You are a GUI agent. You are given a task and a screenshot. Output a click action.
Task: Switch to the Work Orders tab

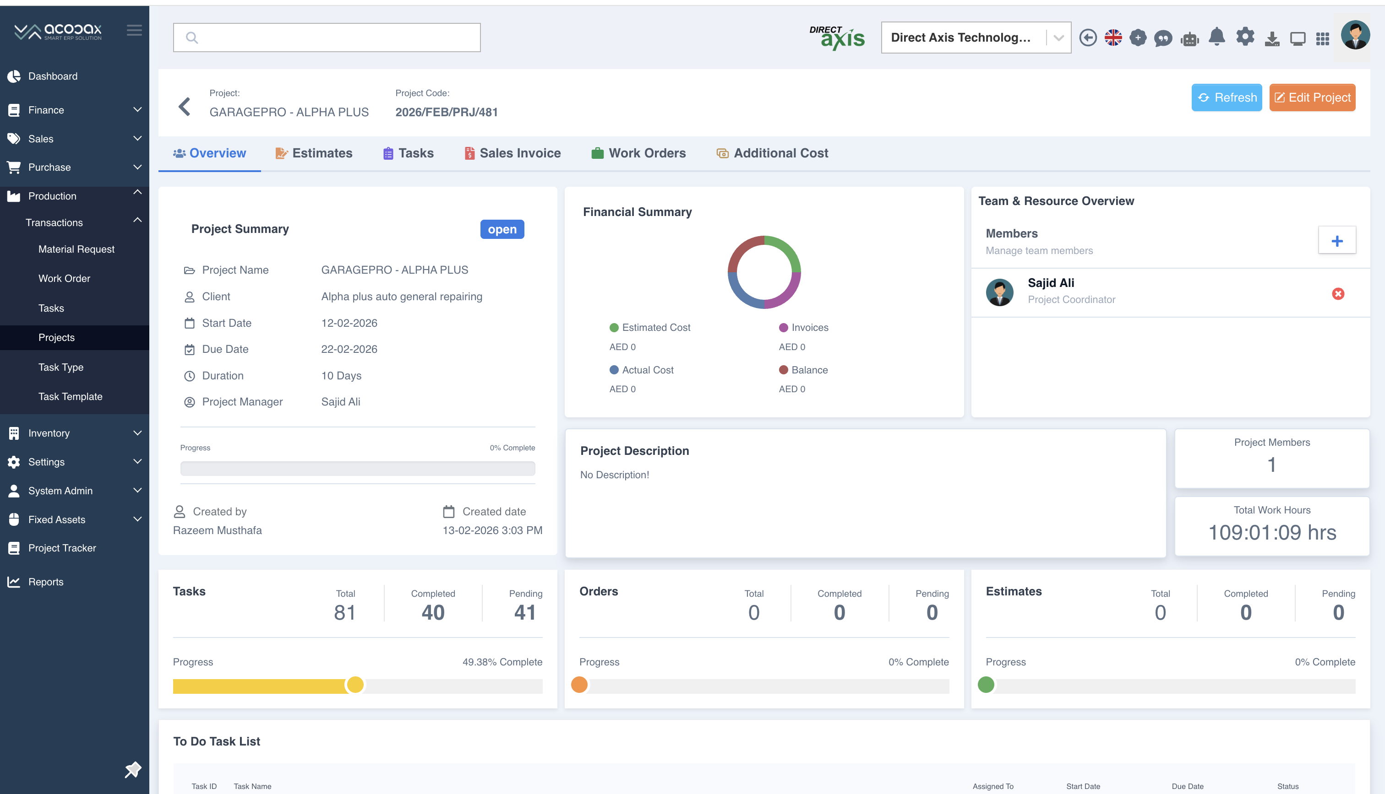click(638, 153)
